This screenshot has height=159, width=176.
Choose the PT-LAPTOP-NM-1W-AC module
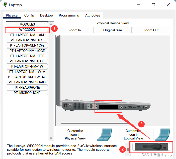pyautogui.click(x=27, y=77)
